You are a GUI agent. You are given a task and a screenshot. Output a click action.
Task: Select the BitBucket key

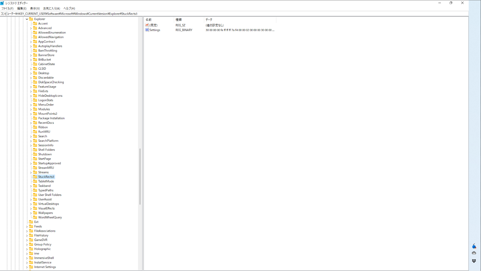44,60
